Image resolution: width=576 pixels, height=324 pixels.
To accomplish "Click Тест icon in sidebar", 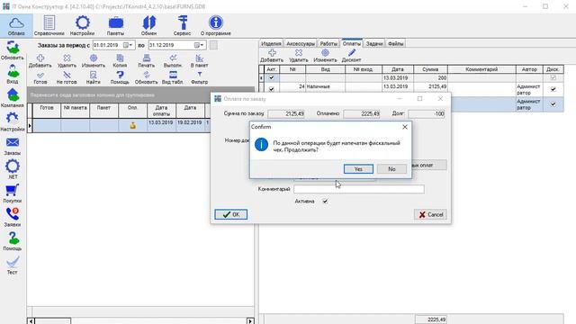I will (x=13, y=265).
